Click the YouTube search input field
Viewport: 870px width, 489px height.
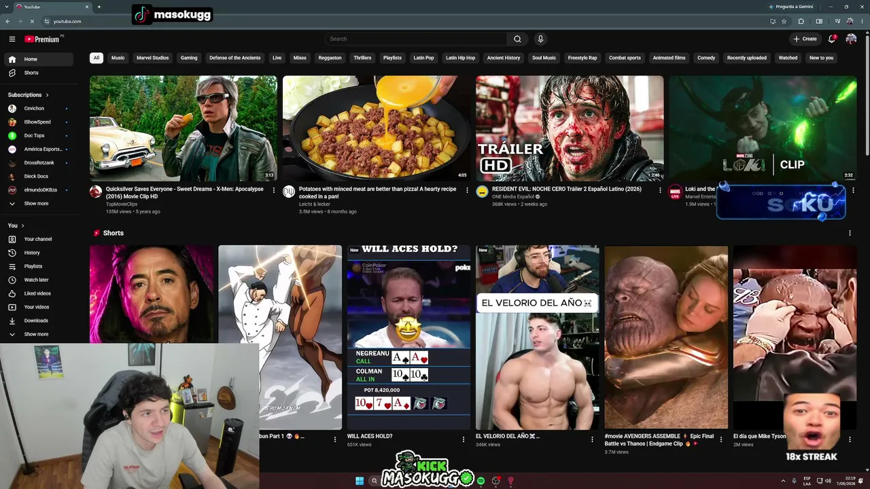[x=415, y=39]
